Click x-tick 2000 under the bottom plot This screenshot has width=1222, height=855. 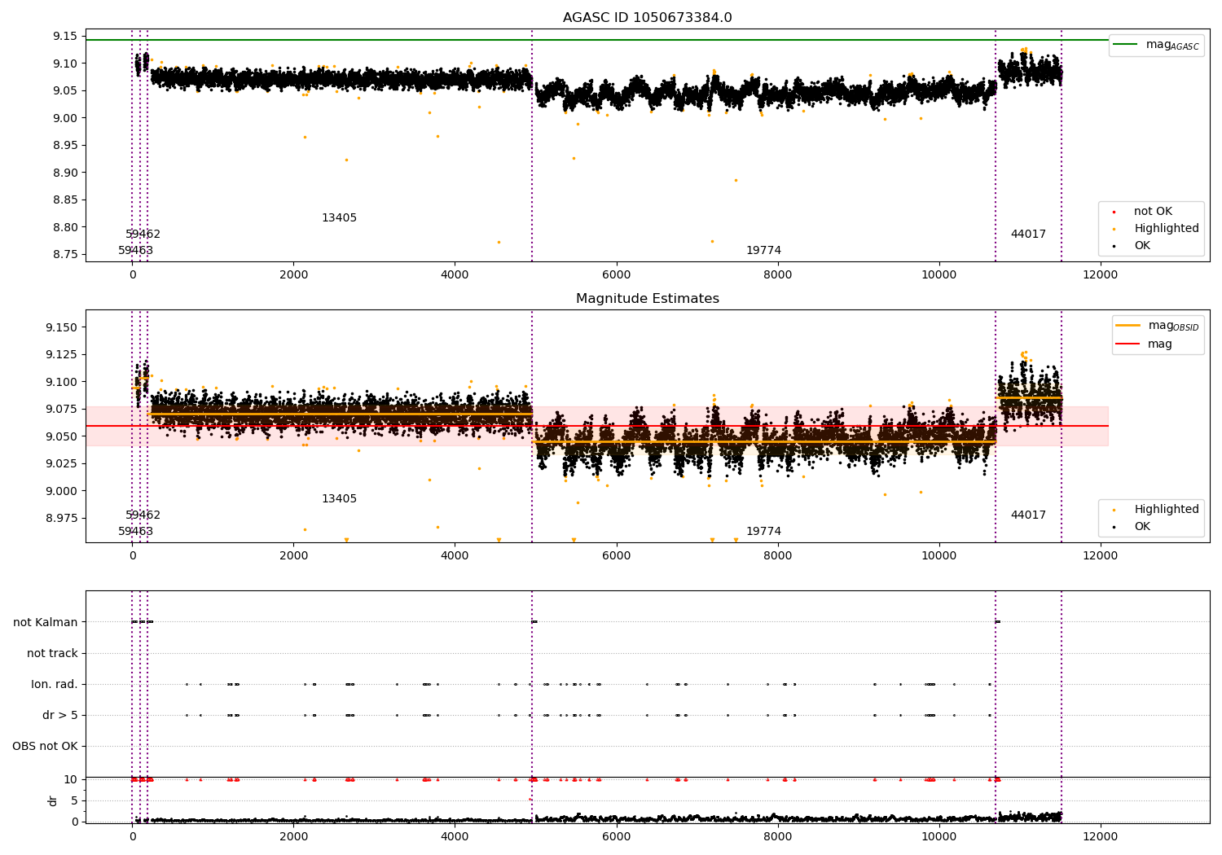tap(293, 836)
